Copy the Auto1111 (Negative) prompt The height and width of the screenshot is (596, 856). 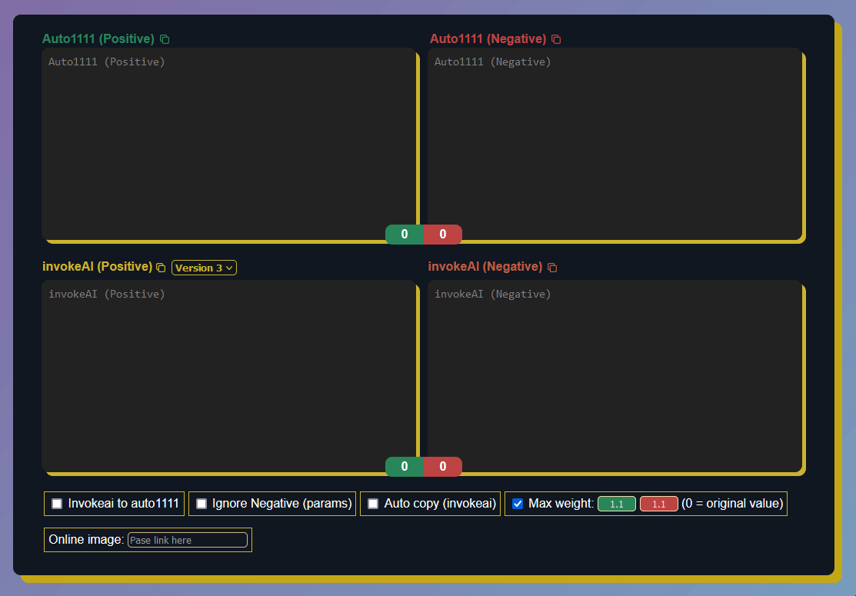coord(556,39)
